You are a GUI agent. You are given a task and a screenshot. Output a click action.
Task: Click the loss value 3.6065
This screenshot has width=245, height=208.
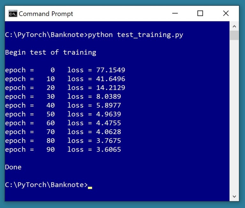click(x=108, y=149)
